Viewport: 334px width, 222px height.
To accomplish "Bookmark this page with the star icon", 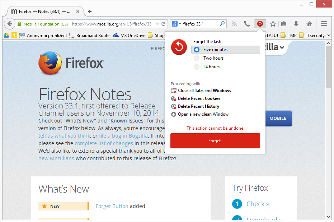I will coord(273,24).
